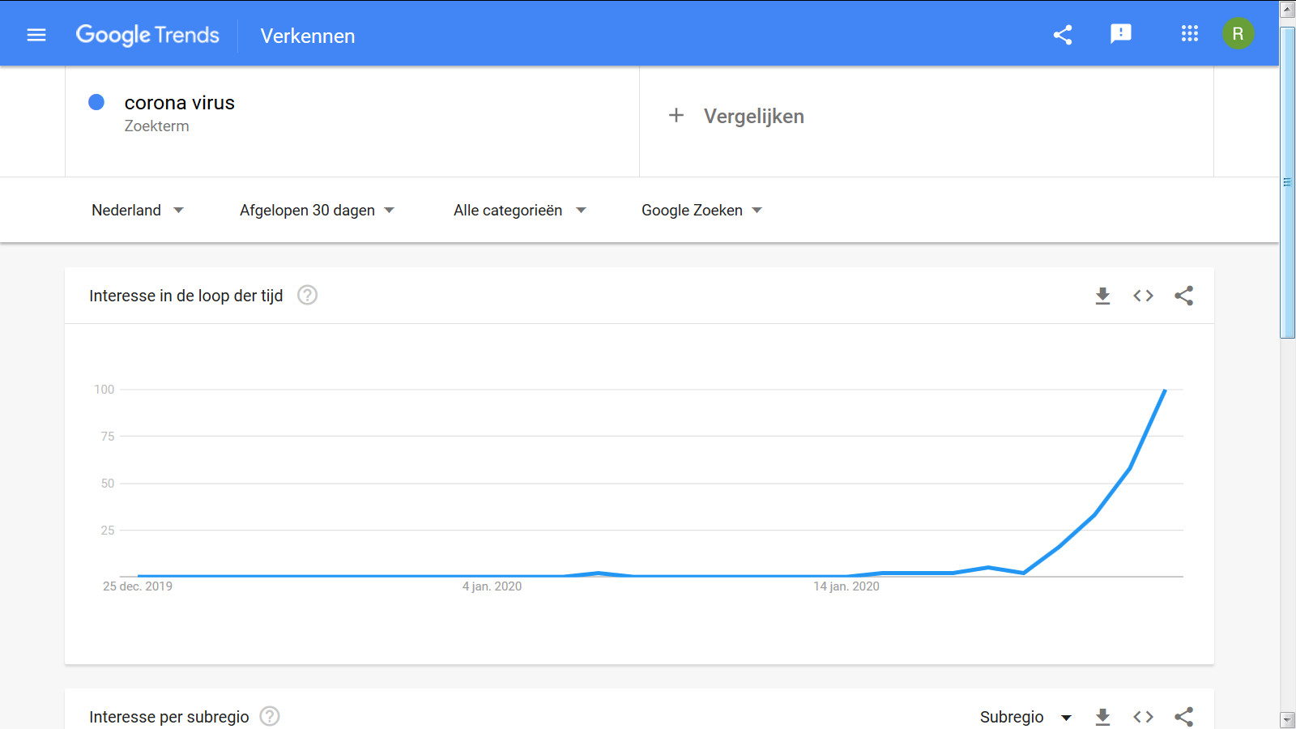Viewport: 1296px width, 729px height.
Task: Open the account avatar R
Action: pos(1238,34)
